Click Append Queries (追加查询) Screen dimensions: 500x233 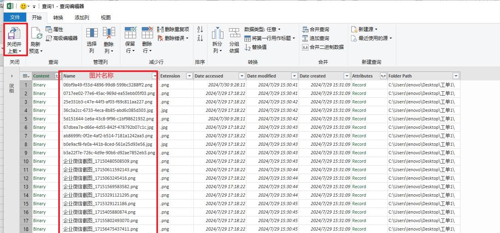[316, 38]
